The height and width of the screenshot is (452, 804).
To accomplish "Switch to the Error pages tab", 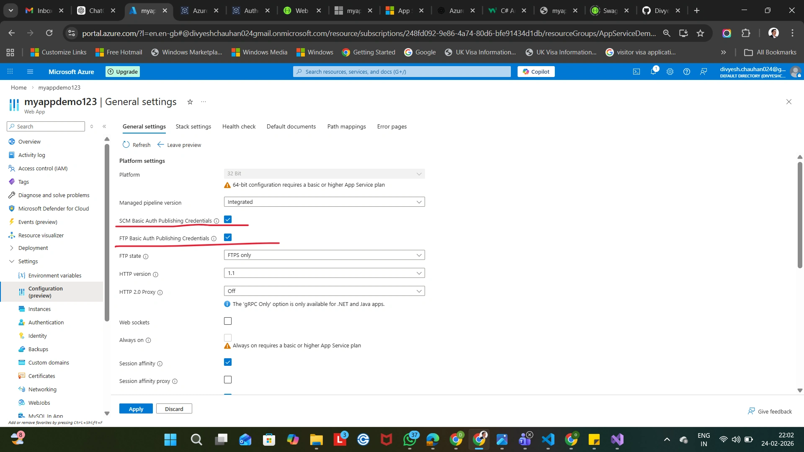I will [x=392, y=126].
